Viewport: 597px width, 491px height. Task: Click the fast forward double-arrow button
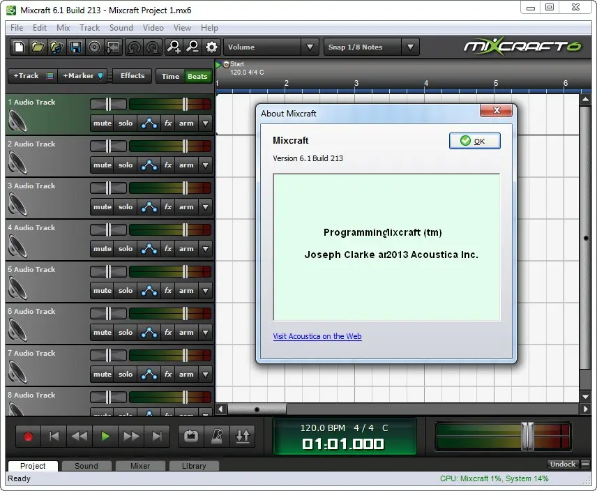[x=131, y=436]
